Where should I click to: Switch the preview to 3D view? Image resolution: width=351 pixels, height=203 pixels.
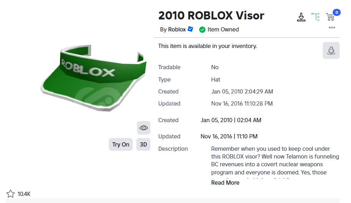click(143, 144)
